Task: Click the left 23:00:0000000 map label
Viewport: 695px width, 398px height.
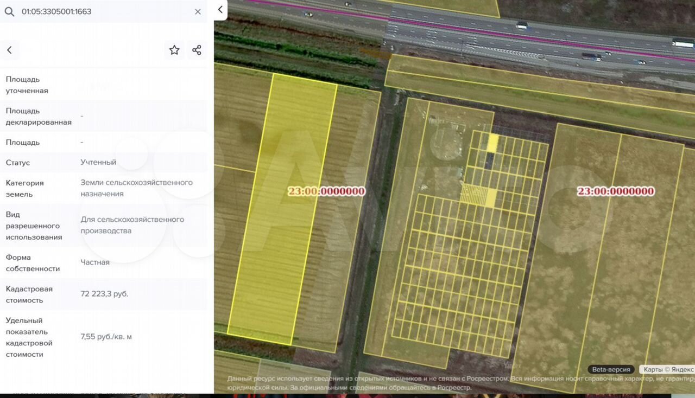Action: point(326,191)
